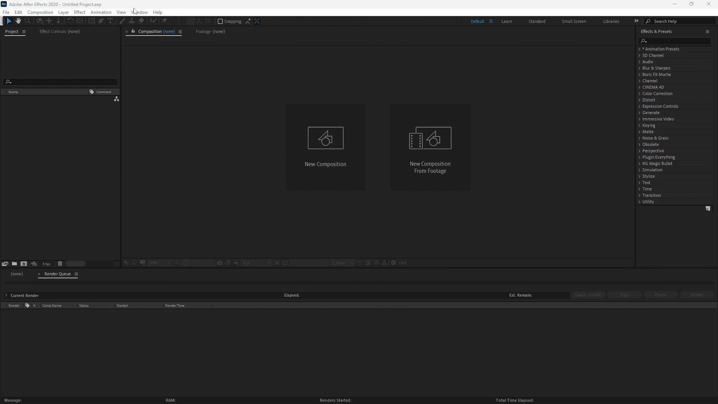Open project flowchart view icon
The width and height of the screenshot is (718, 404).
point(117,99)
